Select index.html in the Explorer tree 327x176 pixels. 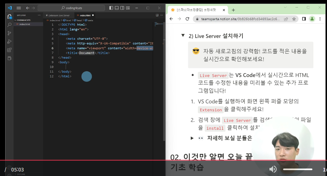25,24
